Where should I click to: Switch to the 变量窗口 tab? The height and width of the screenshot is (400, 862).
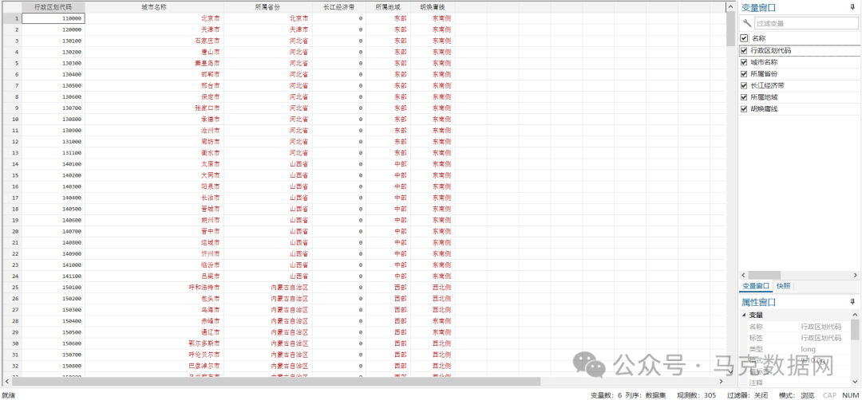pyautogui.click(x=756, y=286)
